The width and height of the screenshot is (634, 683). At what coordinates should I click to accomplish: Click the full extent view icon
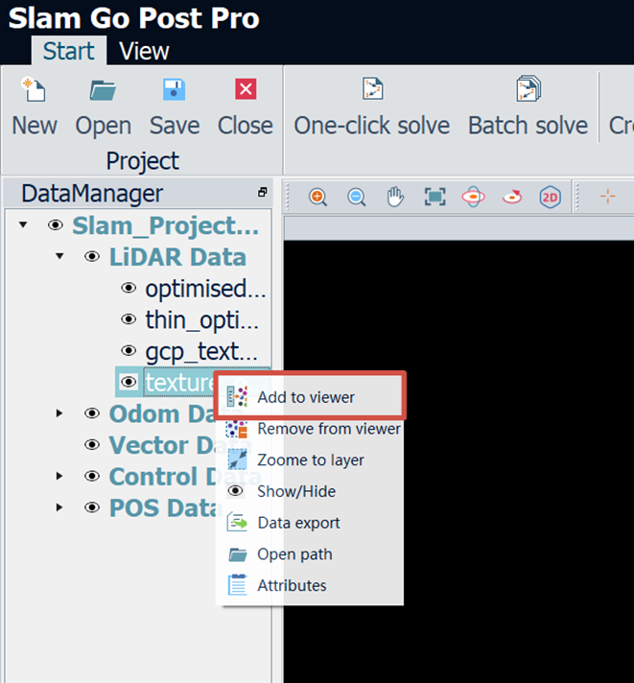click(435, 197)
